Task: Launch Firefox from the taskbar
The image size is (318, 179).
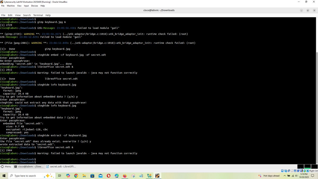Action: tap(125, 176)
